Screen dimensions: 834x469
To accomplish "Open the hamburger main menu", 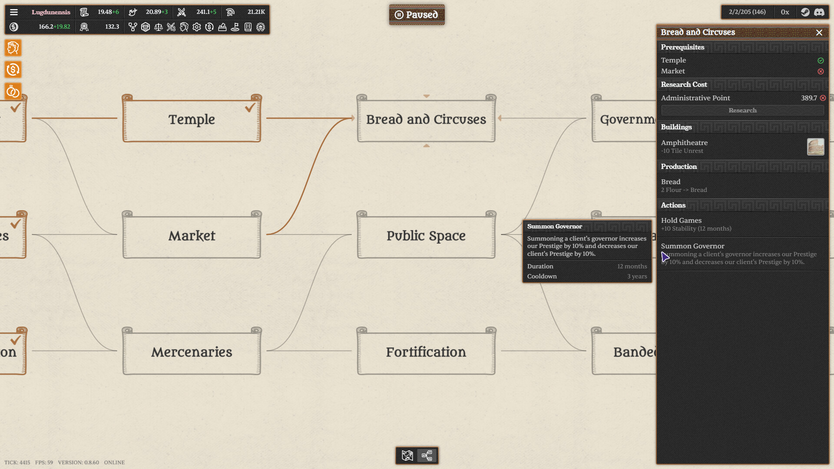I will click(x=14, y=12).
